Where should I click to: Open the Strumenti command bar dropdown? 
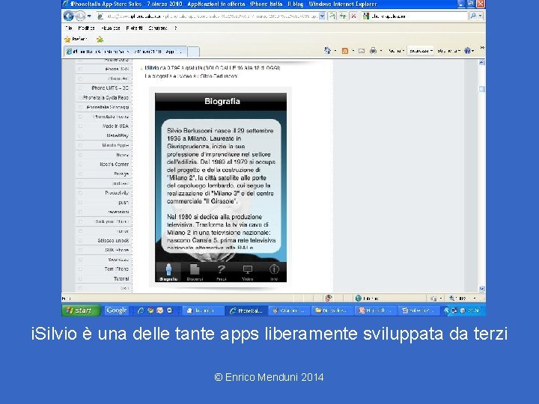(x=449, y=51)
